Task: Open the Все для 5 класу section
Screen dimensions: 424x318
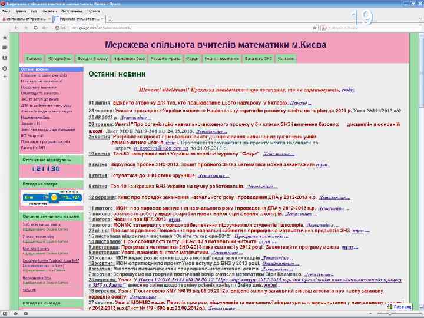Action: tap(92, 58)
